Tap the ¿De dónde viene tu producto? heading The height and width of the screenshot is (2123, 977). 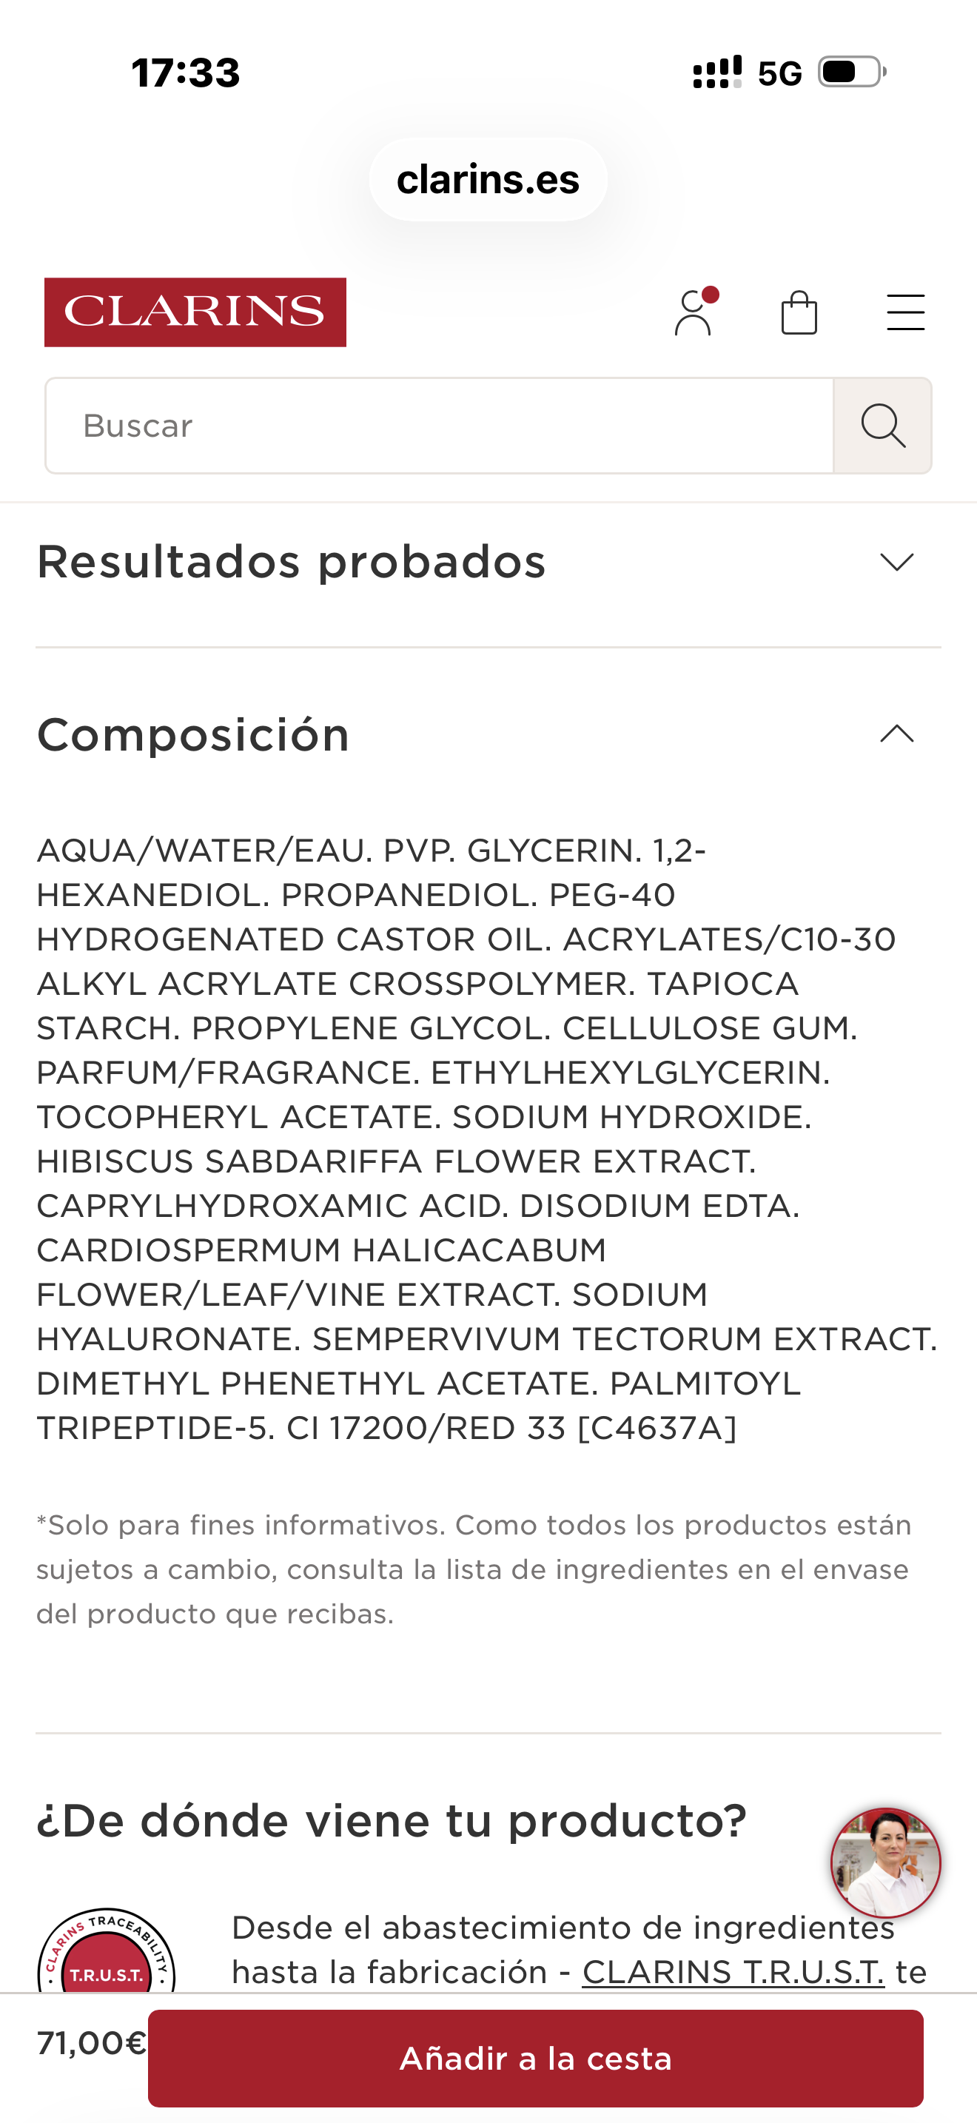tap(392, 1822)
